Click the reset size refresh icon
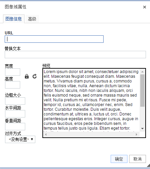This screenshot has height=169, width=150. (35, 76)
